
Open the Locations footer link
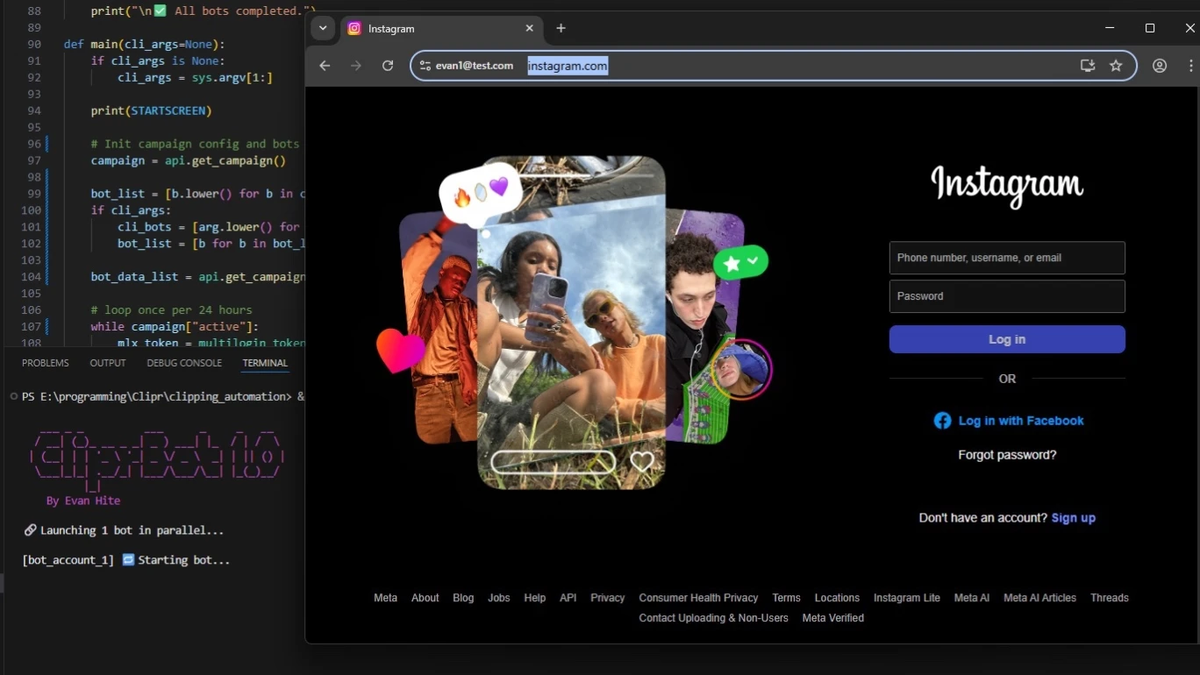(x=837, y=598)
